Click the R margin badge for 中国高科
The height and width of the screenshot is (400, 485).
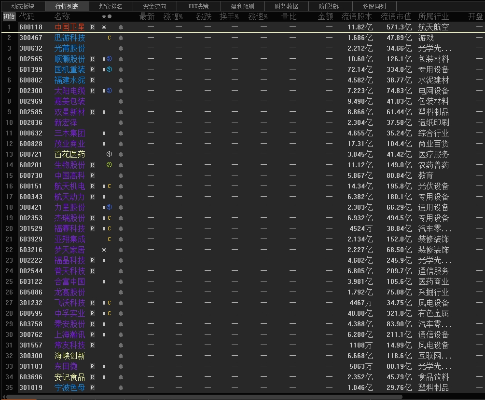[92, 175]
